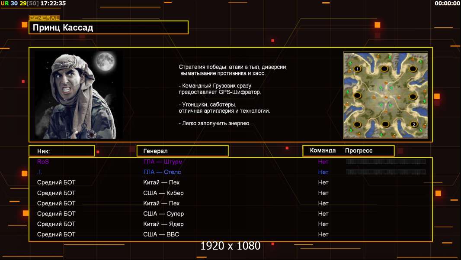Pick the empty top-center start slot on the minimap
The width and height of the screenshot is (461, 260).
click(x=384, y=69)
